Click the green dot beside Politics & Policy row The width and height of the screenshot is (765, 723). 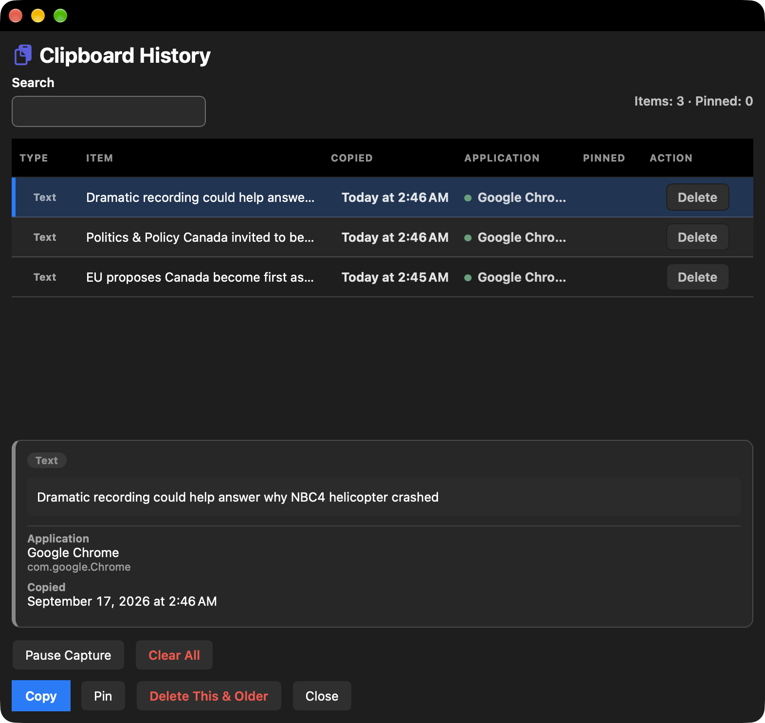(x=468, y=238)
